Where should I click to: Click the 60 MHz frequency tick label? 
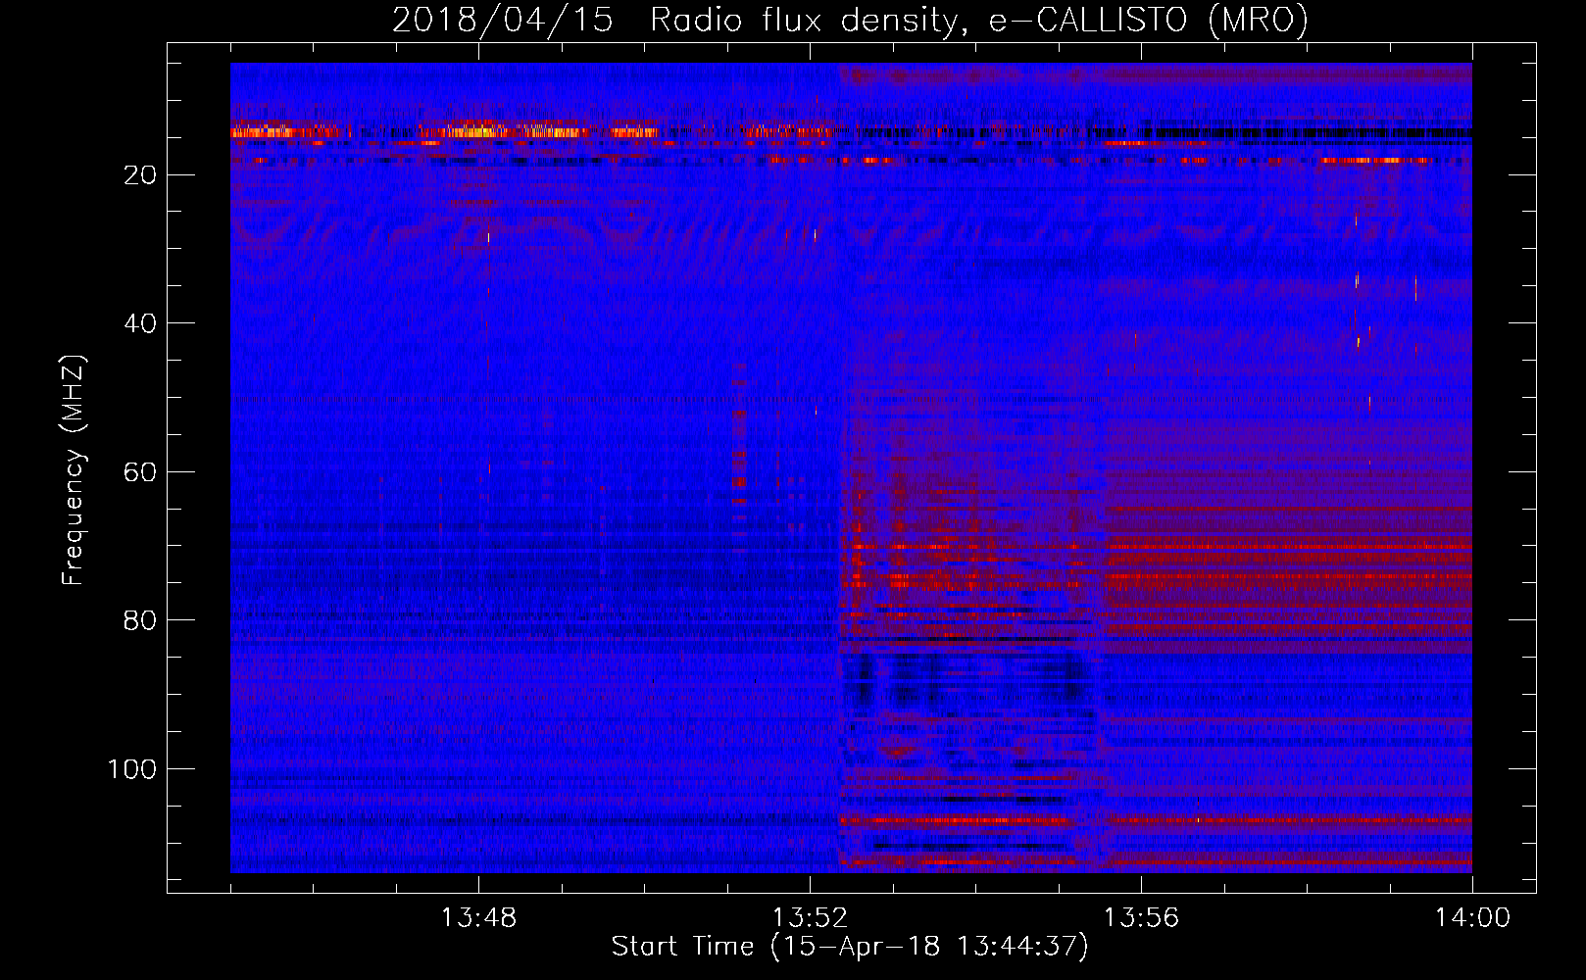(x=140, y=472)
